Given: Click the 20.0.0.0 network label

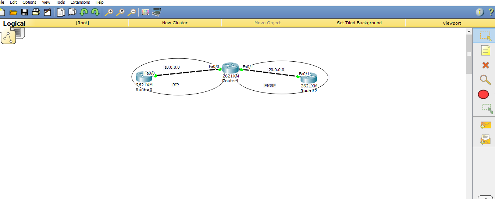Looking at the screenshot, I should [276, 70].
